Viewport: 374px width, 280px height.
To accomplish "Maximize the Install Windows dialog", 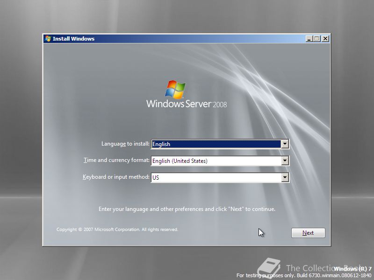I will (x=317, y=39).
